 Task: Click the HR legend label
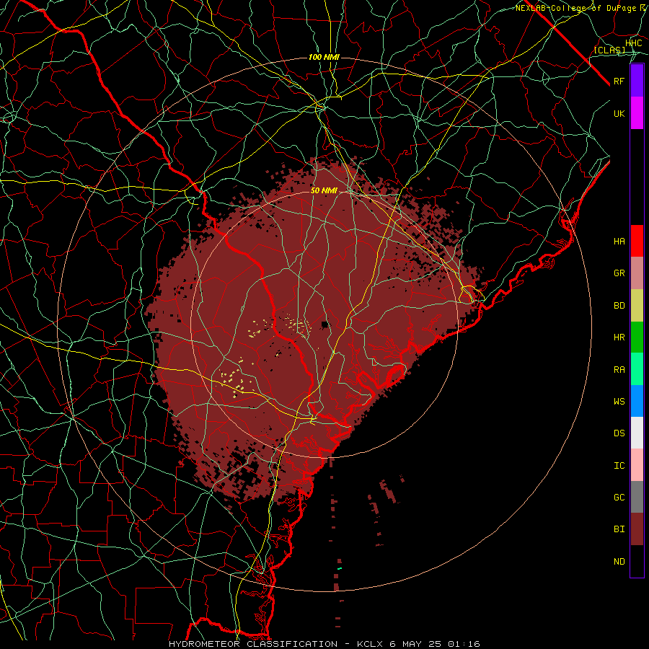(619, 337)
